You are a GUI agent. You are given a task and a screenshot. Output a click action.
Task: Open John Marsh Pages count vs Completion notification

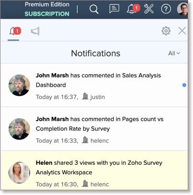click(x=94, y=129)
